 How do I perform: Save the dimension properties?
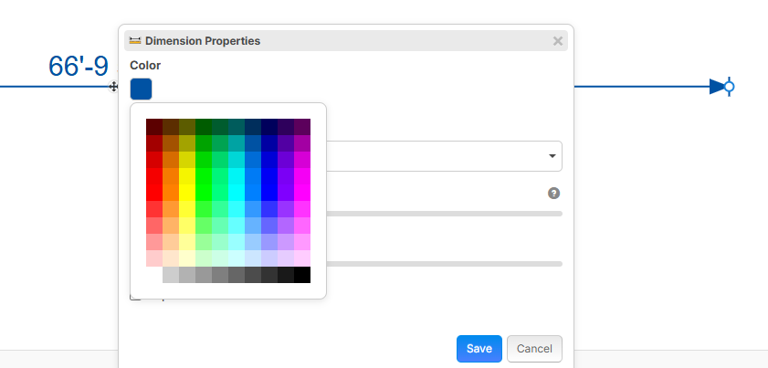click(x=479, y=349)
